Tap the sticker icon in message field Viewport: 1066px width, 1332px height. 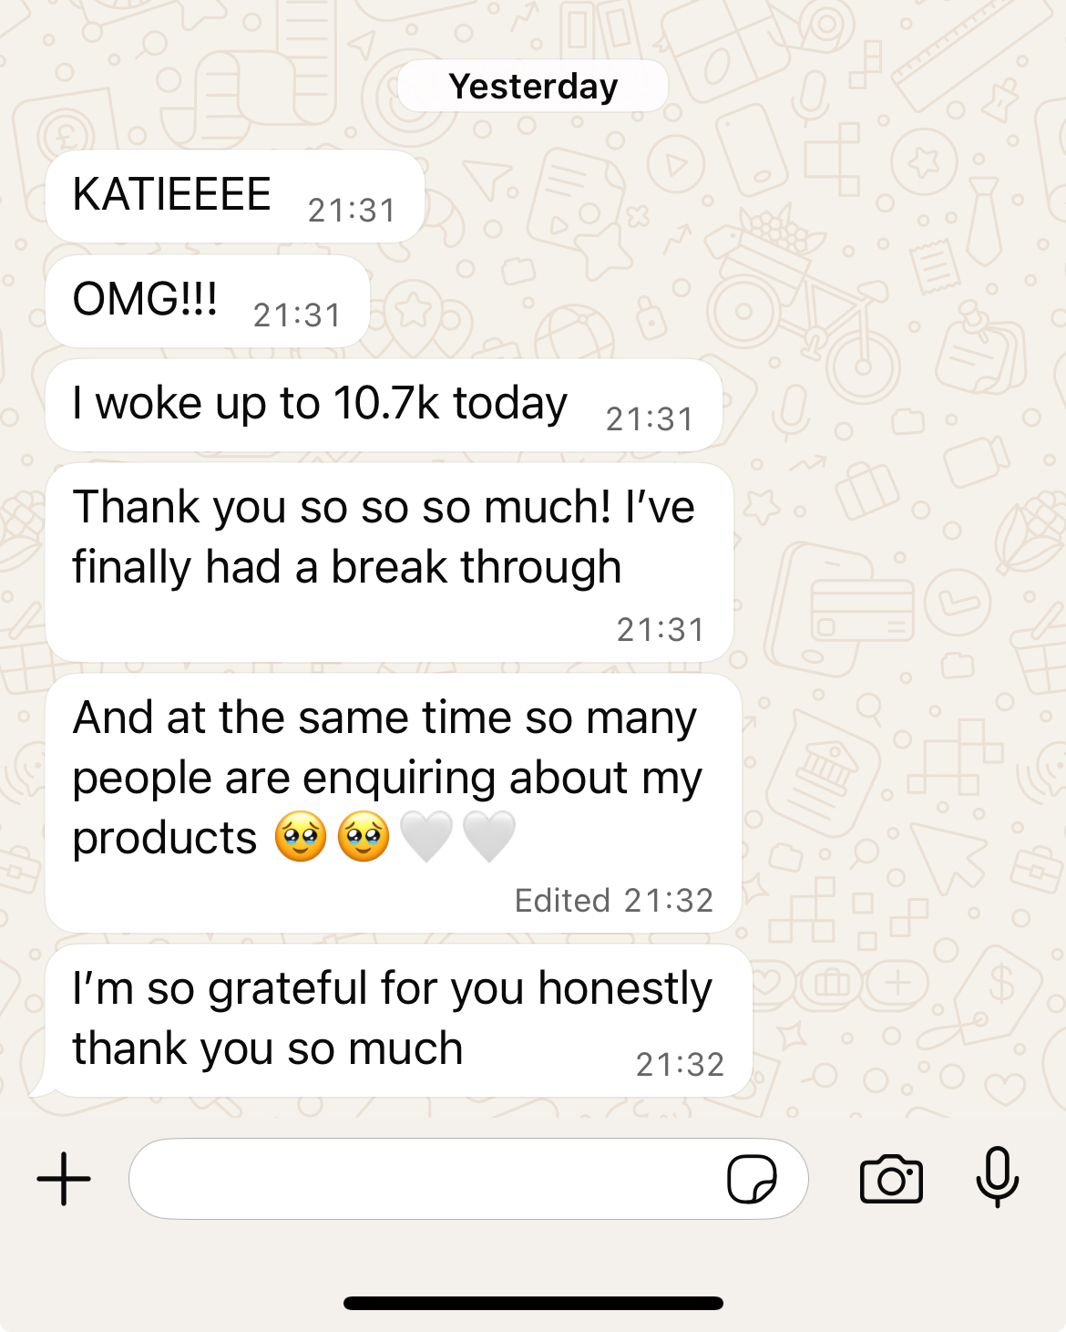pos(752,1179)
